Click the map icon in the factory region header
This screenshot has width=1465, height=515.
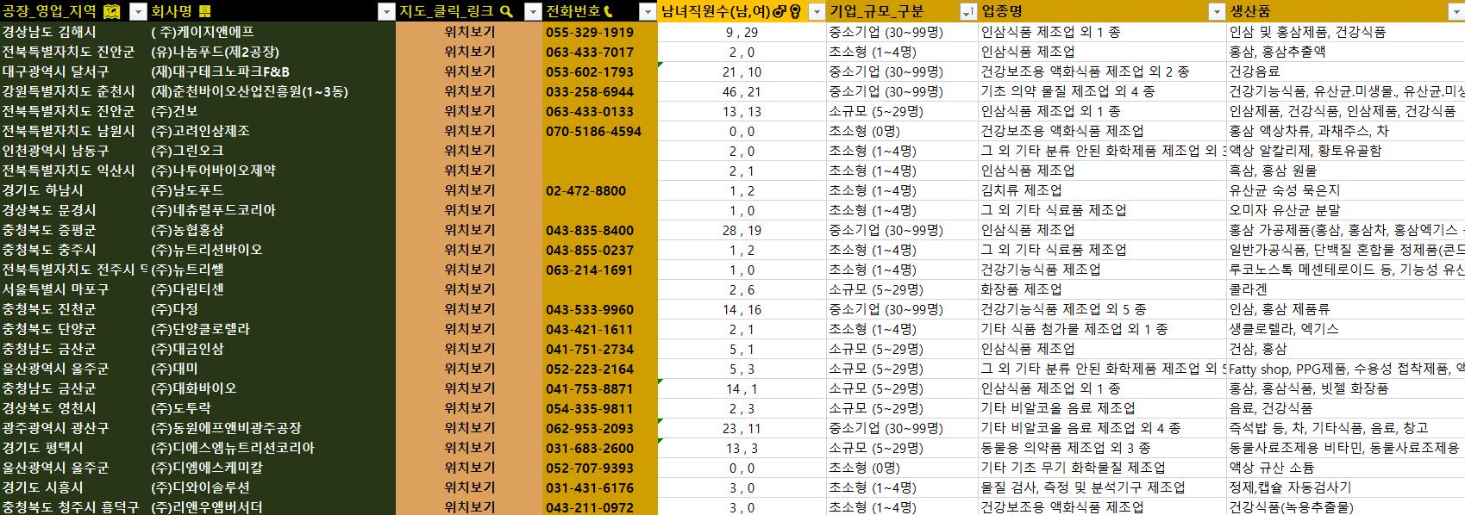point(111,11)
